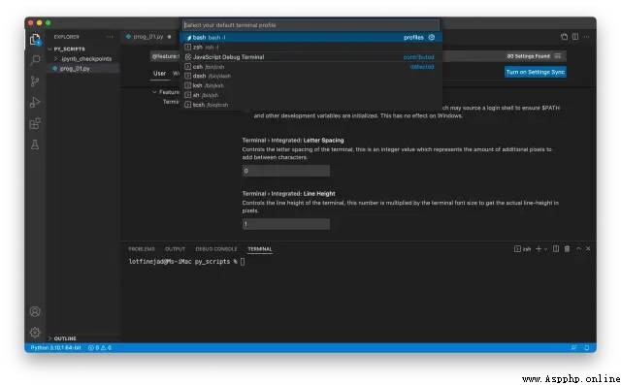This screenshot has height=385, width=621.
Task: Click the terminal prompt line
Action: (187, 262)
